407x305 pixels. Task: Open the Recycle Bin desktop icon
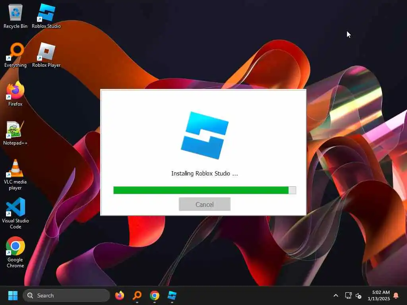click(x=16, y=16)
